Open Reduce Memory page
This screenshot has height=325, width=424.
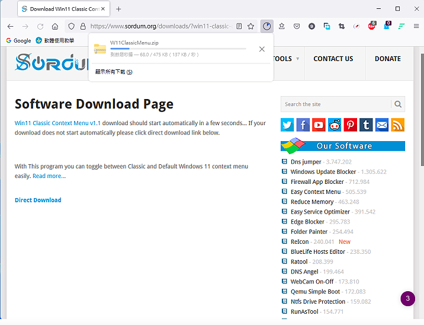(312, 202)
